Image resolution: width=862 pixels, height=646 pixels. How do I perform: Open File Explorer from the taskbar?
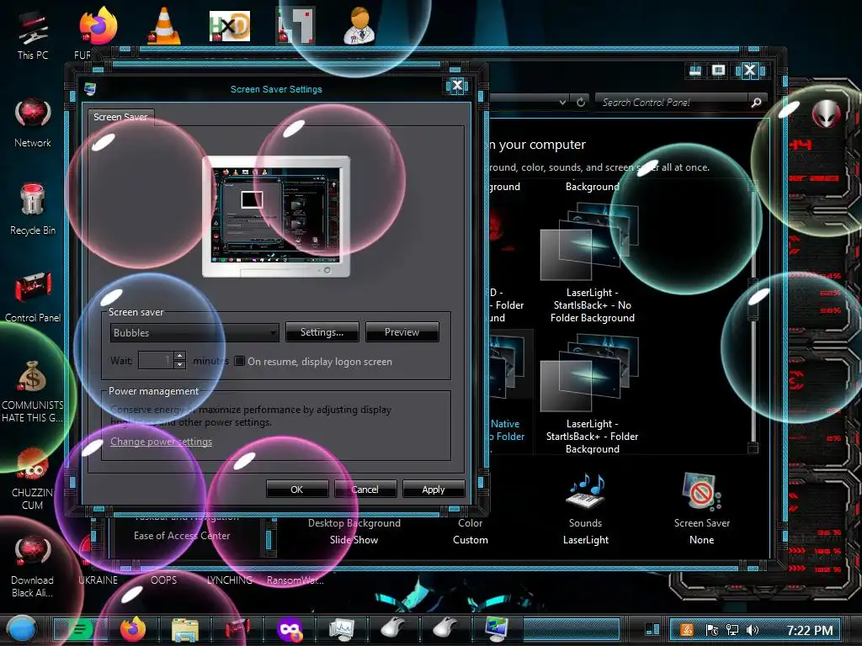click(184, 630)
